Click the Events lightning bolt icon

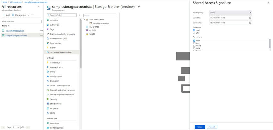[48, 48]
